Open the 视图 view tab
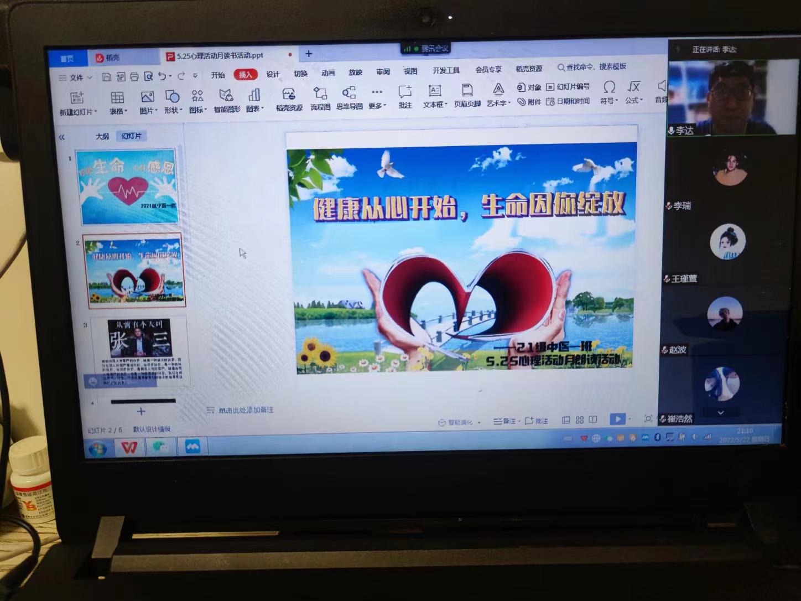 410,71
